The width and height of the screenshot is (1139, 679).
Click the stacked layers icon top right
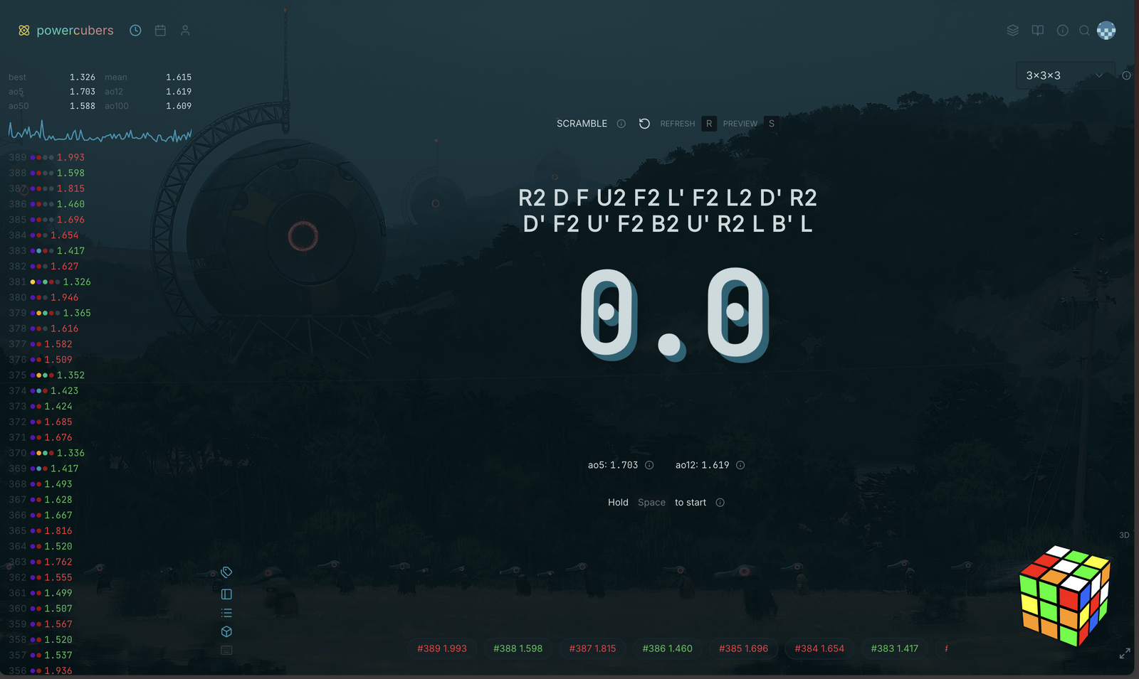pyautogui.click(x=1013, y=31)
